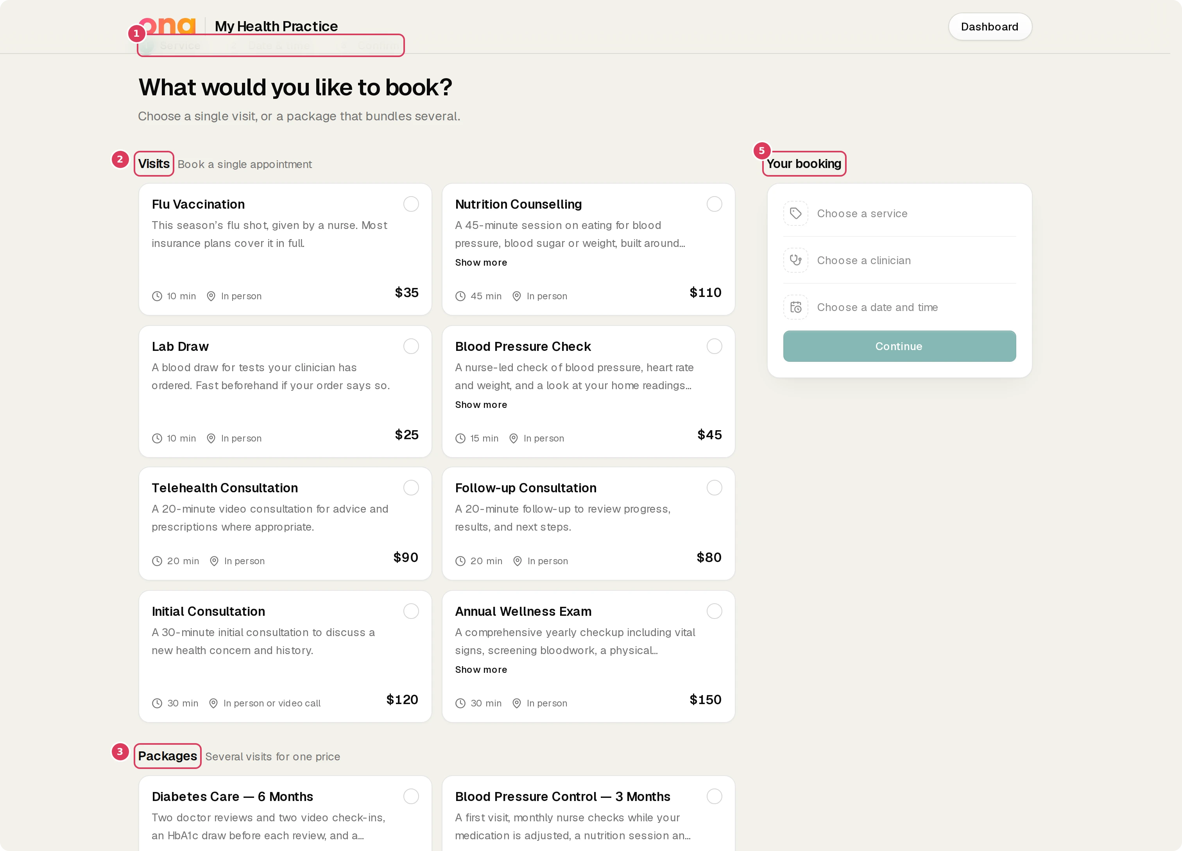Click the location pin on the Follow-up Consultation card
The width and height of the screenshot is (1182, 851).
pyautogui.click(x=518, y=561)
